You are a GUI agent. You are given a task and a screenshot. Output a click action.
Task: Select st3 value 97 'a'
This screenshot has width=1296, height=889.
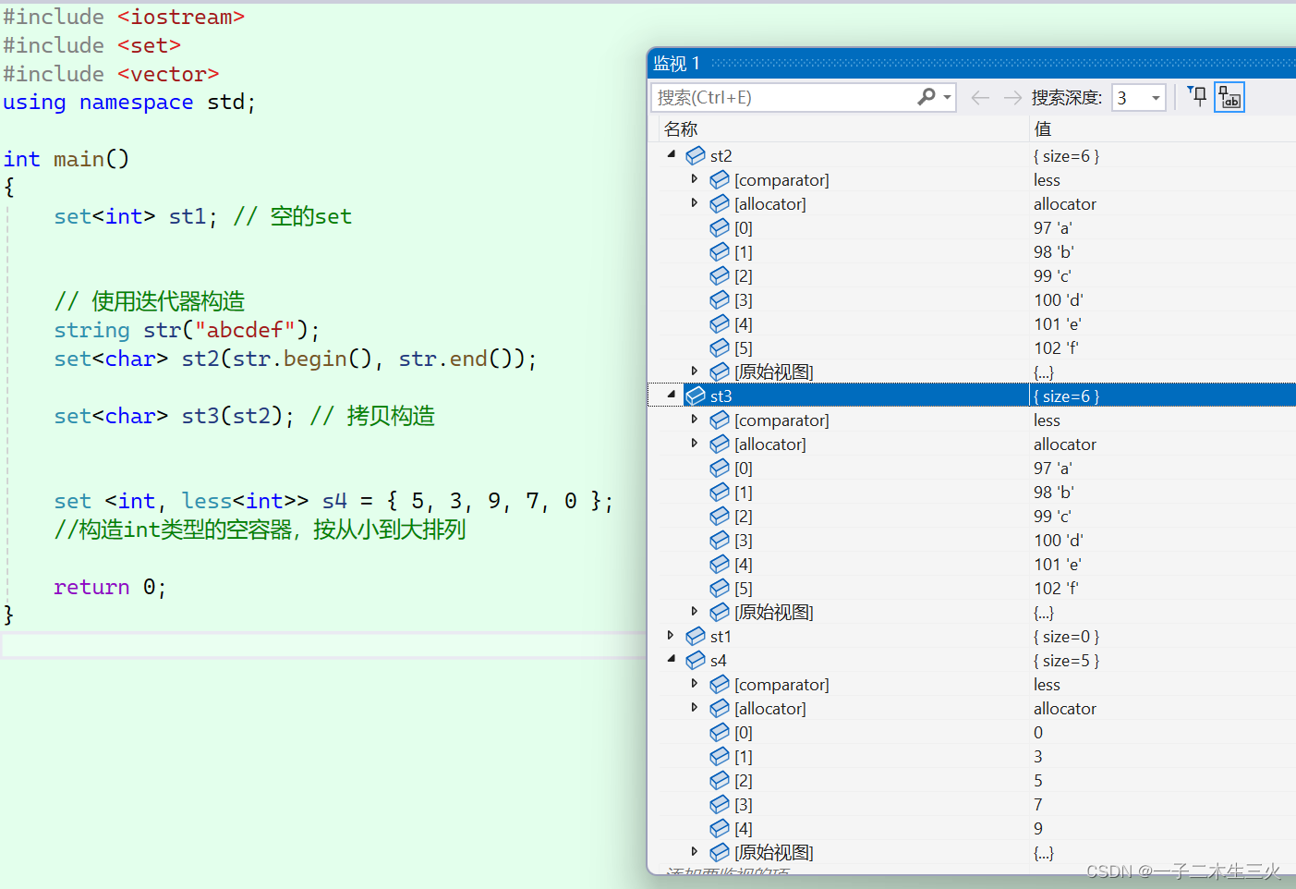click(x=1053, y=468)
